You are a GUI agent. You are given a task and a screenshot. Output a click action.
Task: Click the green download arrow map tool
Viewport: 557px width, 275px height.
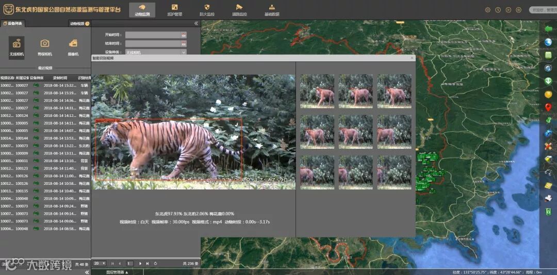[x=548, y=81]
